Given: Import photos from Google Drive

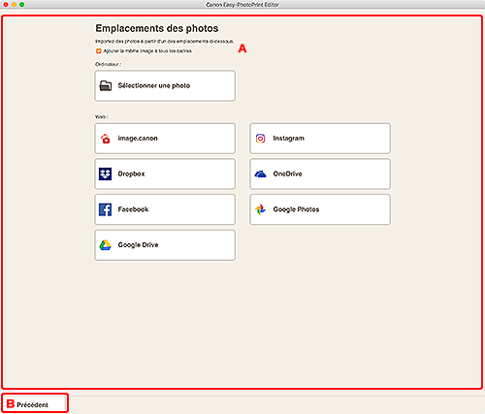Looking at the screenshot, I should point(165,245).
